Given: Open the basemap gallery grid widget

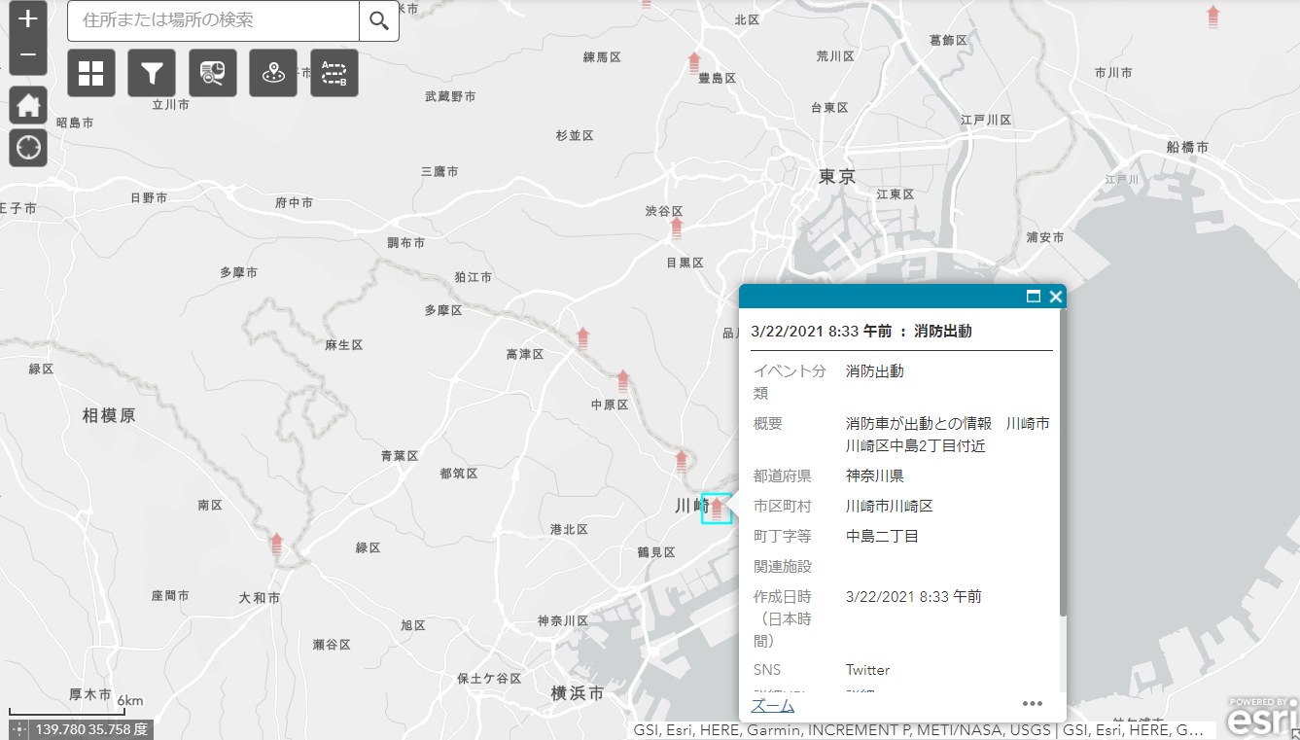Looking at the screenshot, I should [x=91, y=74].
